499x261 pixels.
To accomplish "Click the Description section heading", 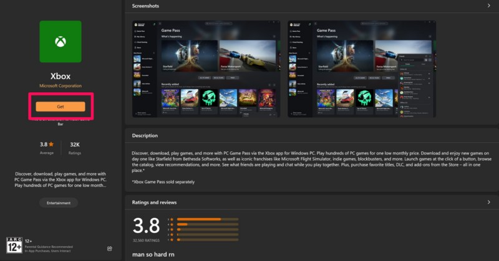I will coord(145,136).
